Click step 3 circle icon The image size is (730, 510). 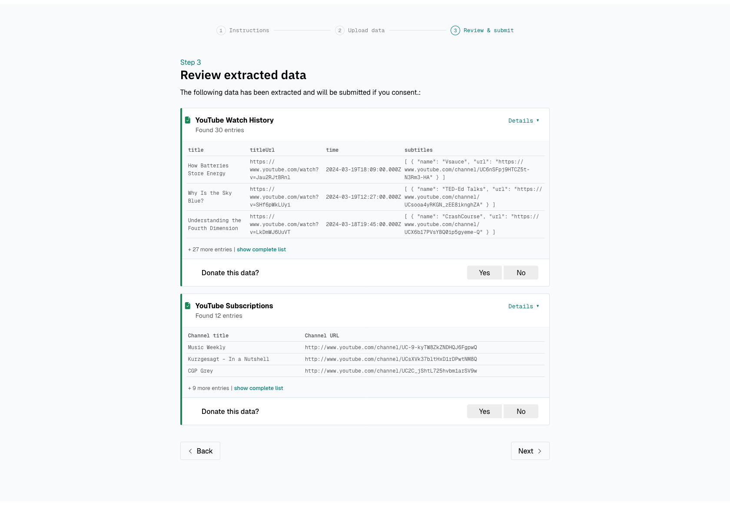tap(455, 30)
